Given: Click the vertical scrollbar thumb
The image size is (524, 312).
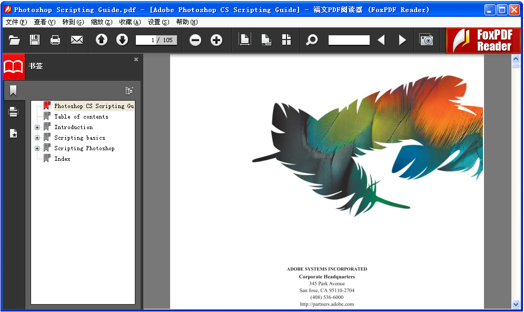Looking at the screenshot, I should pos(516,66).
